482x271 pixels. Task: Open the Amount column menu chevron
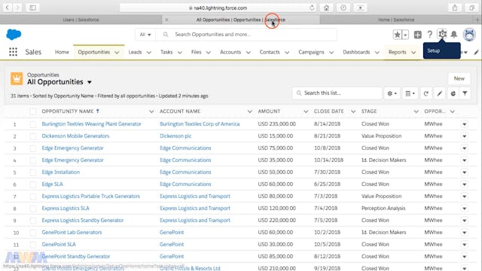(x=306, y=111)
